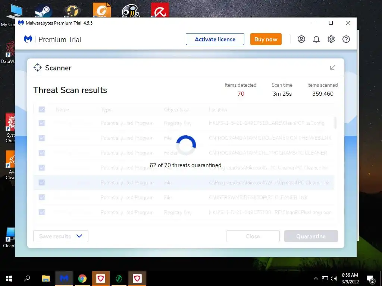The width and height of the screenshot is (382, 286).
Task: Select the Avira red desktop icon
Action: (160, 10)
